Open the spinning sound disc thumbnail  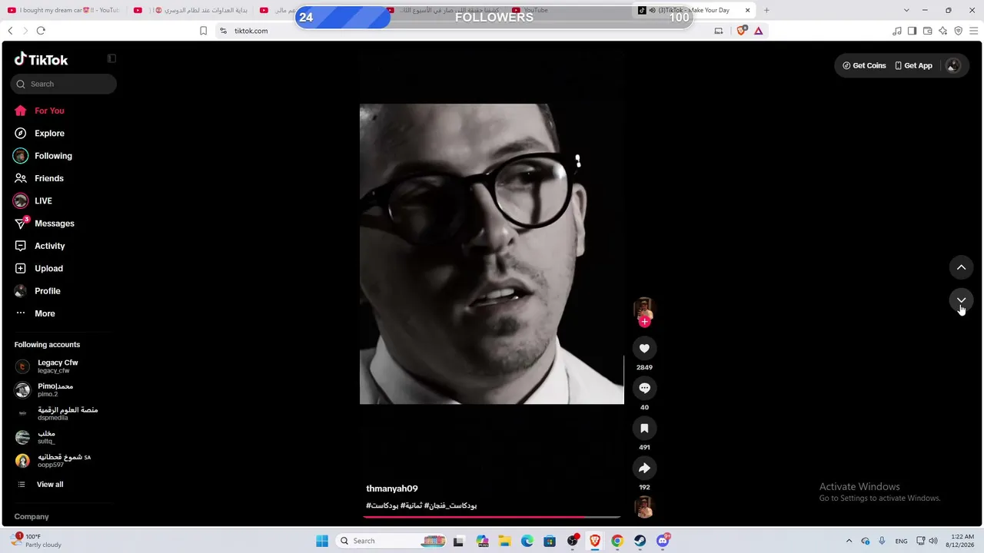coord(644,507)
